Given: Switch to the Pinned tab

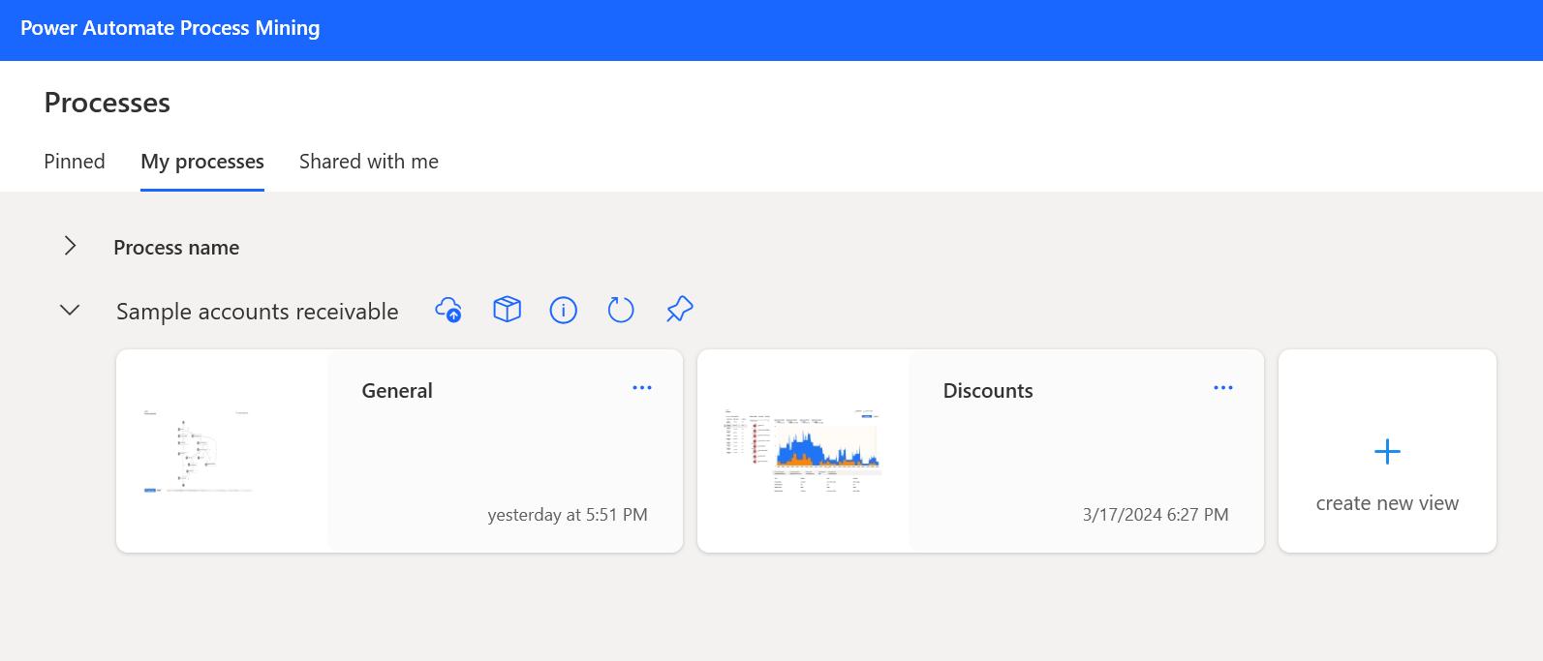Looking at the screenshot, I should coord(75,162).
